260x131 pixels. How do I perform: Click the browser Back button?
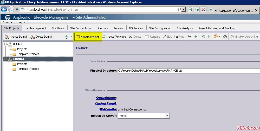pyautogui.click(x=4, y=9)
